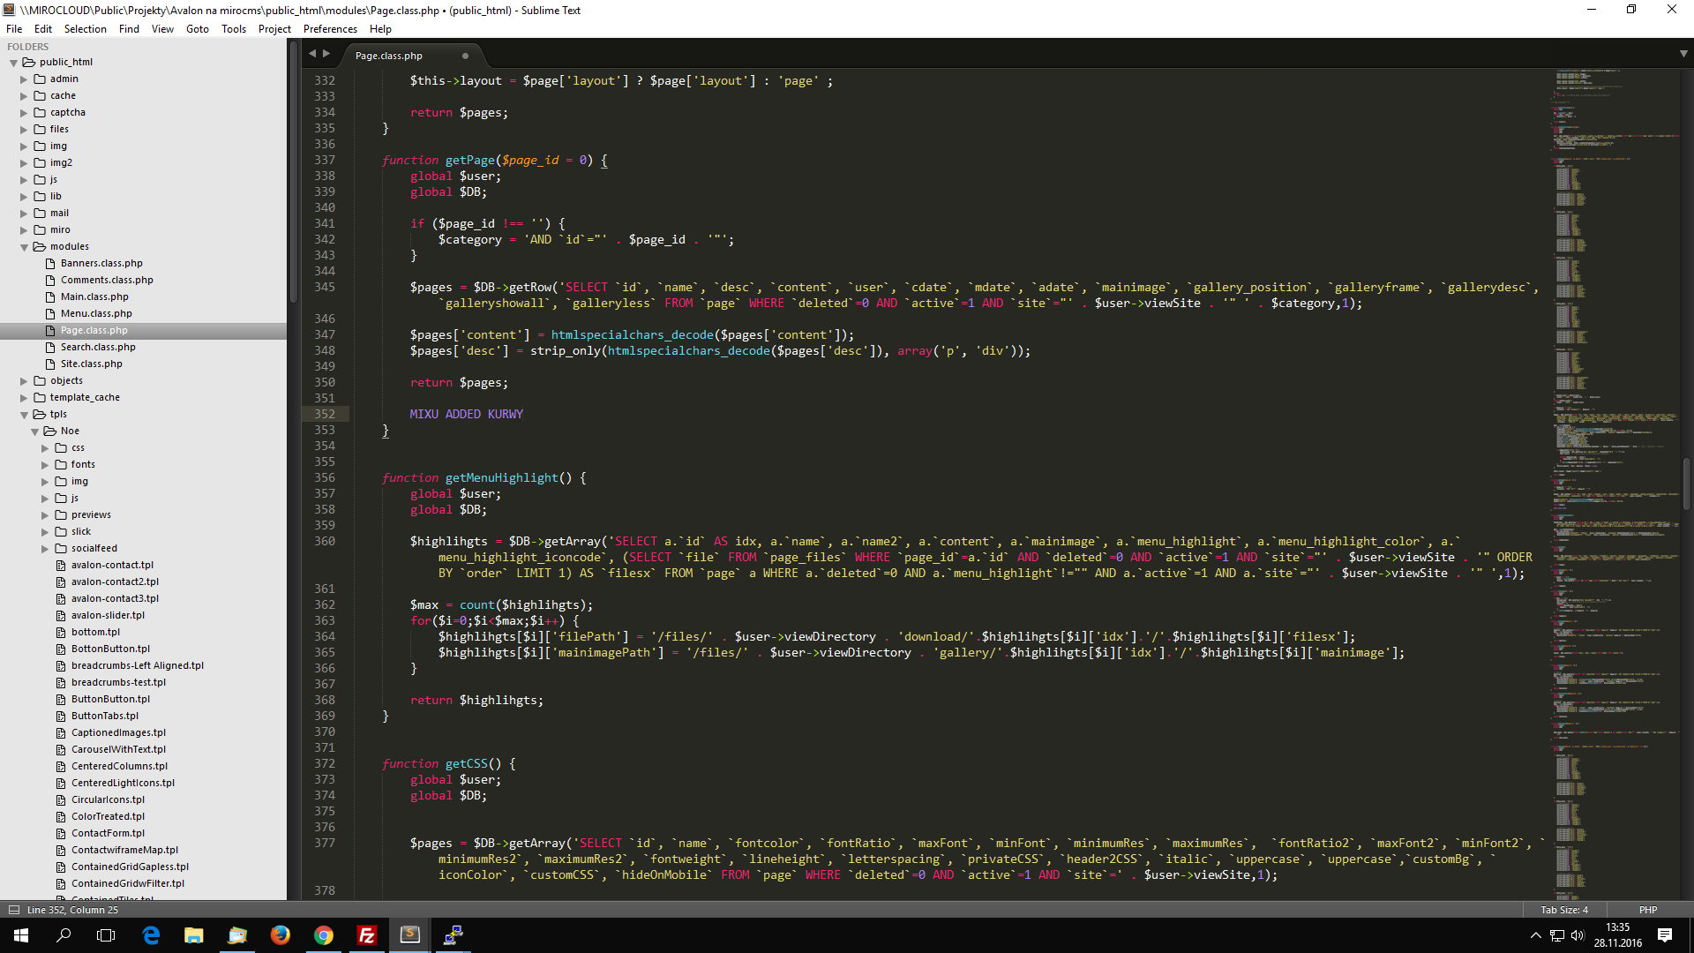This screenshot has height=953, width=1694.
Task: Click the unsaved dot on Page.class.php tab
Action: [465, 56]
